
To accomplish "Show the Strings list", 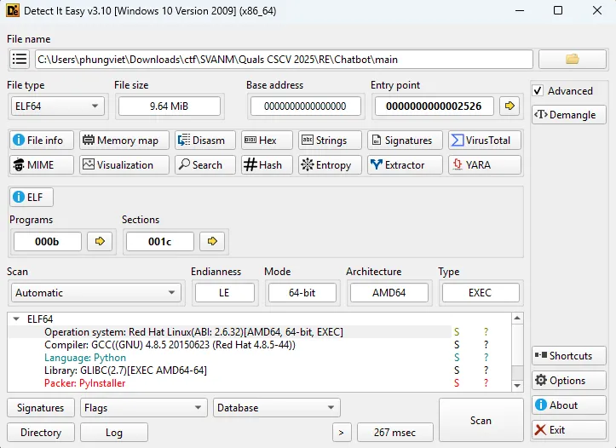I will [x=327, y=141].
